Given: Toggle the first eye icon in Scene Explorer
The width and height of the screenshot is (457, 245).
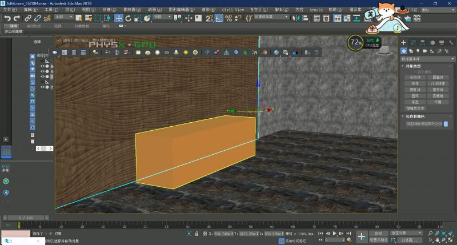Looking at the screenshot, I should click(x=42, y=66).
